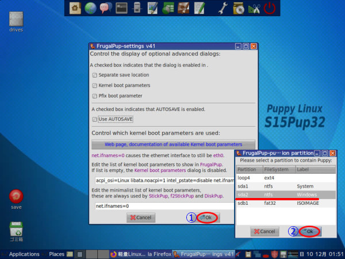
Task: Minimize the FrugalPup-settings window
Action: (238, 46)
